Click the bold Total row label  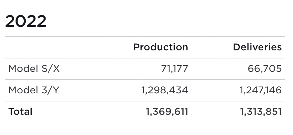coord(20,111)
